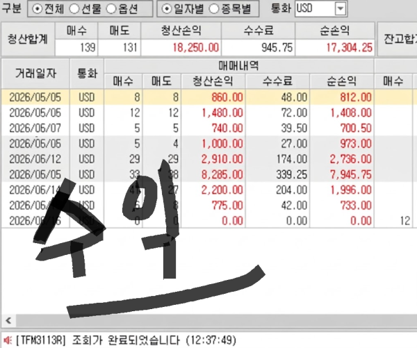417x348 pixels.
Task: Click the horizontal scrollbar track
Action: tap(216, 320)
